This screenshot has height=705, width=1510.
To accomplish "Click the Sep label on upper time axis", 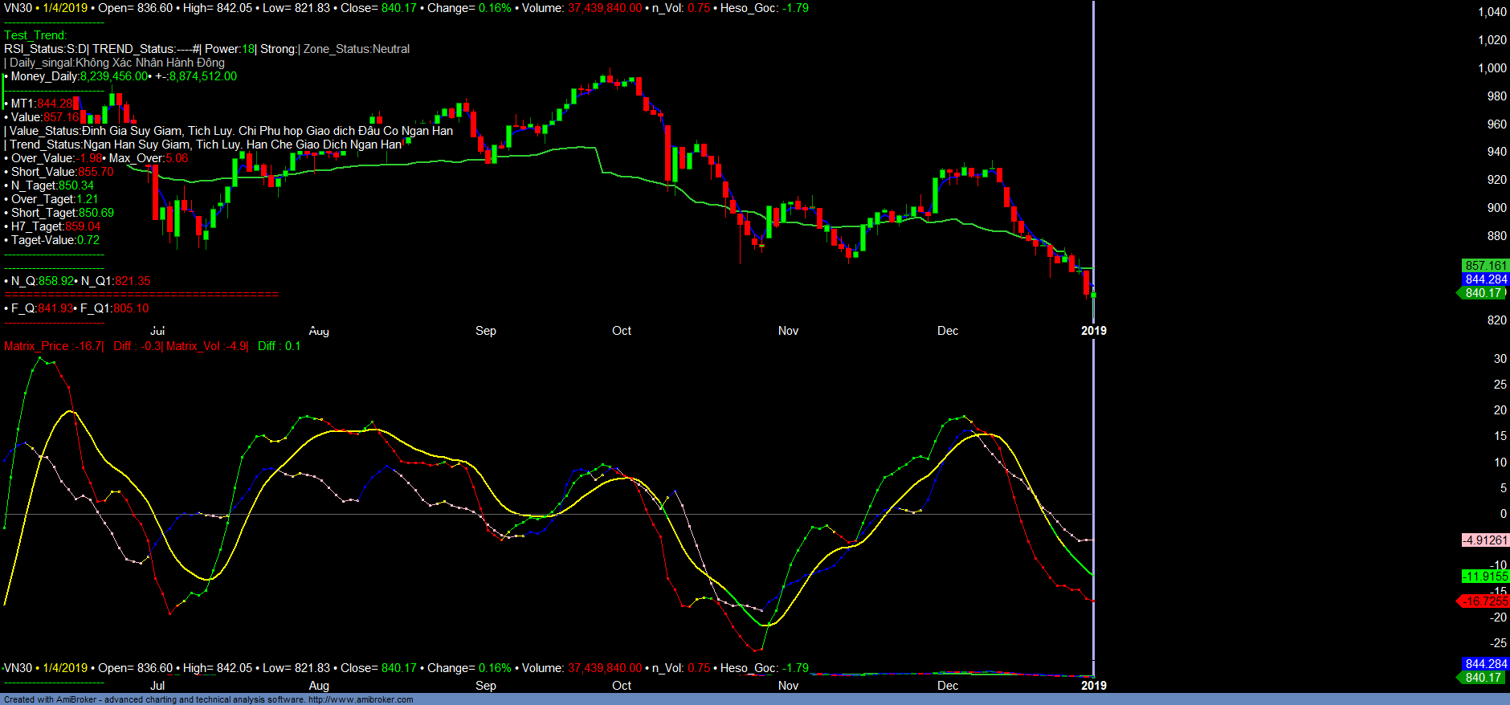I will point(485,331).
